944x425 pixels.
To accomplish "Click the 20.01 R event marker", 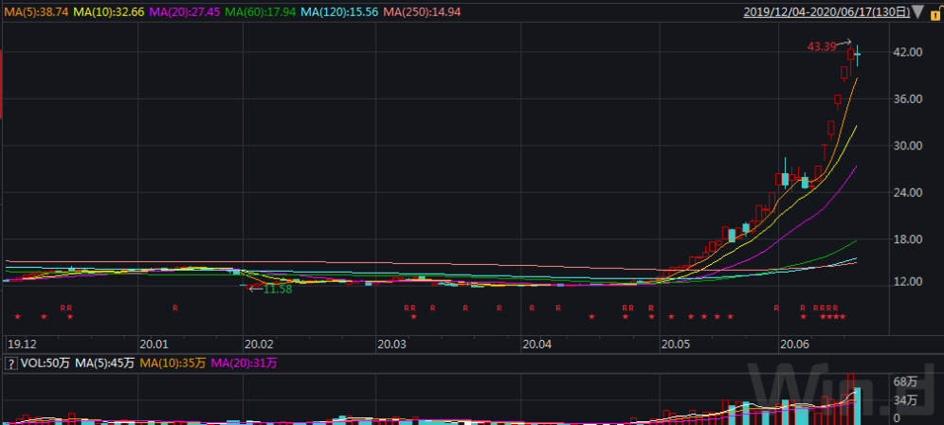I will [175, 308].
